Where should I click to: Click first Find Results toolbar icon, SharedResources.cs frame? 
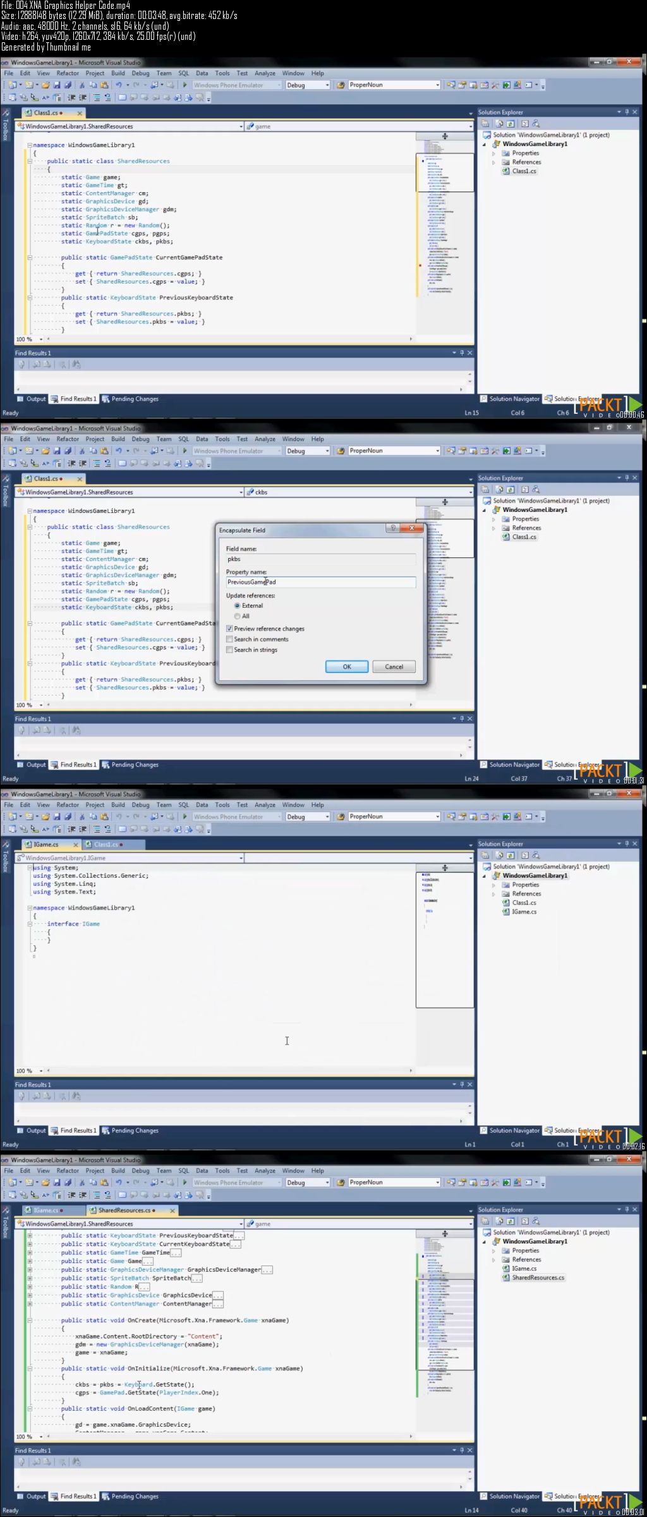21,1462
